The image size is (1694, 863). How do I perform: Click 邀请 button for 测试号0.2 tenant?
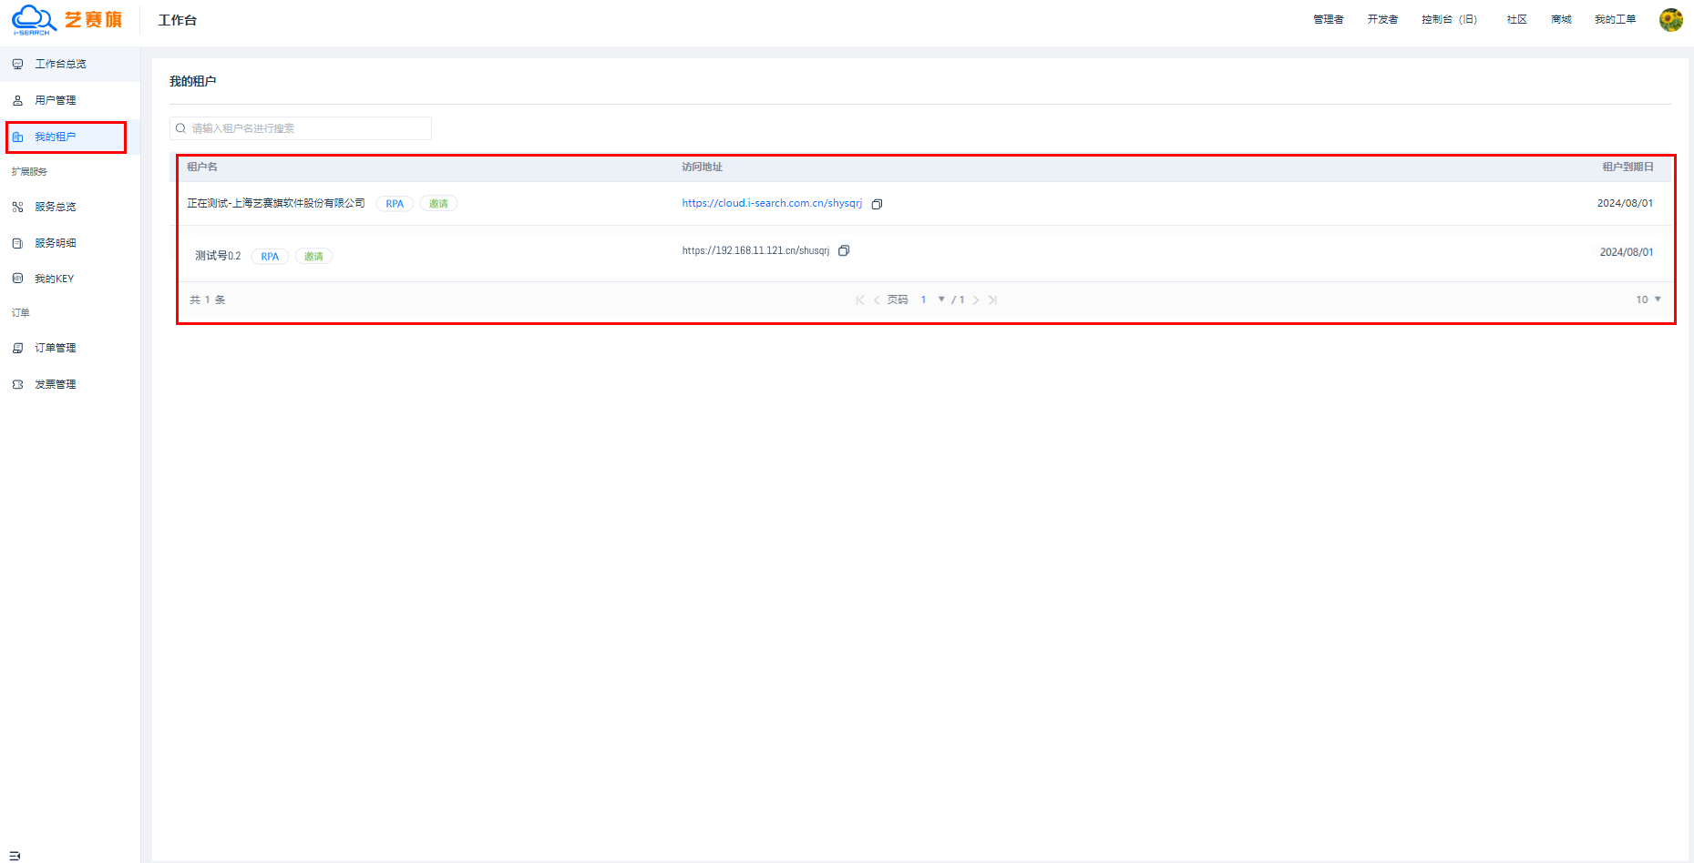[313, 257]
